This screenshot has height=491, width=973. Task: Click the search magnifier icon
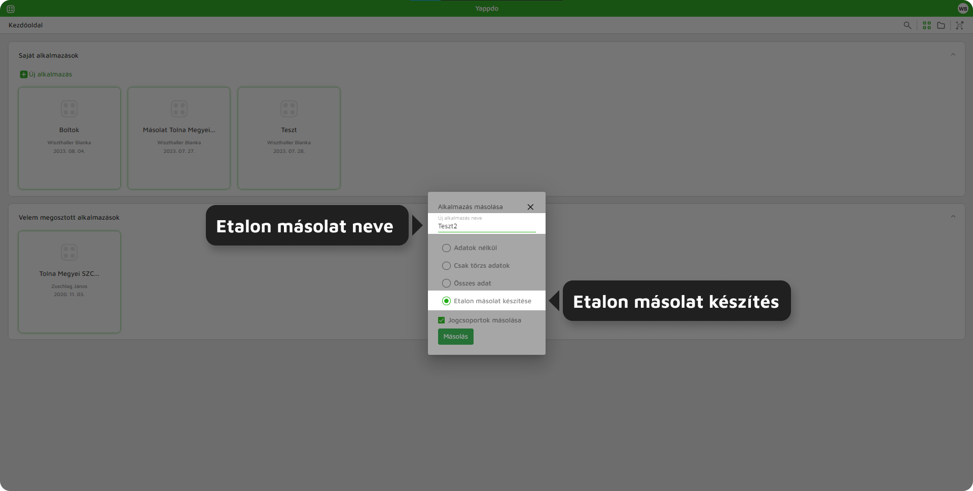(x=908, y=25)
